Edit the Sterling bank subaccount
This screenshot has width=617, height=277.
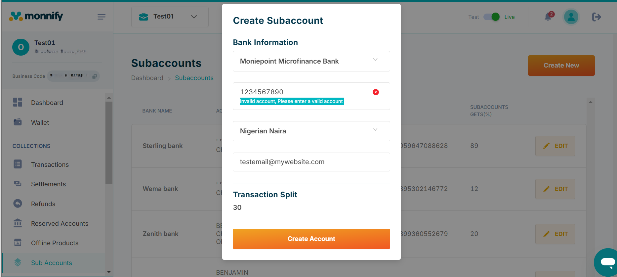(555, 146)
